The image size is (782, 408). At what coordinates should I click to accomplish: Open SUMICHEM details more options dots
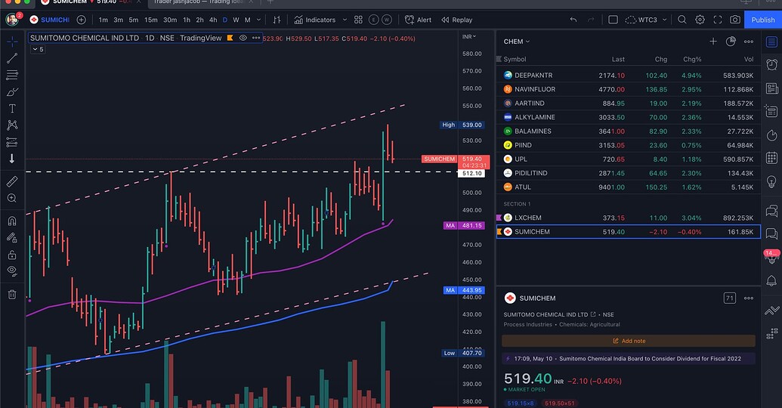pyautogui.click(x=749, y=298)
